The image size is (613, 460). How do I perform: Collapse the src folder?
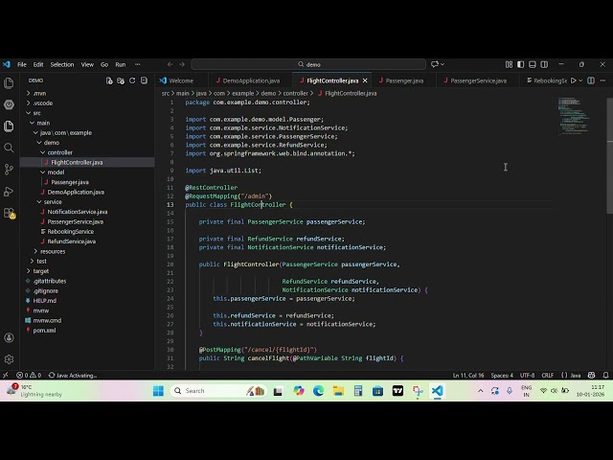[x=36, y=113]
